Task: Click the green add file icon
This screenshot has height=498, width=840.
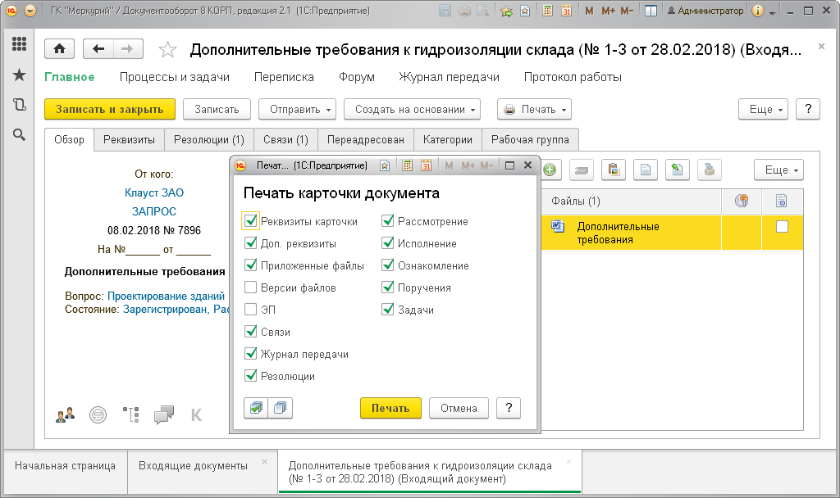Action: click(x=550, y=170)
